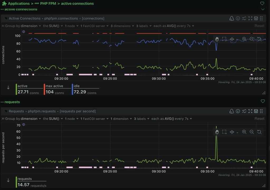
Task: Expand Active Connections chart to fullscreen
Action: [250, 18]
